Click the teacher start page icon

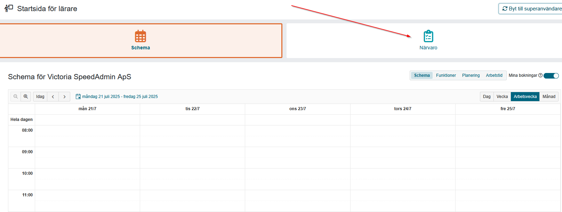tap(9, 8)
